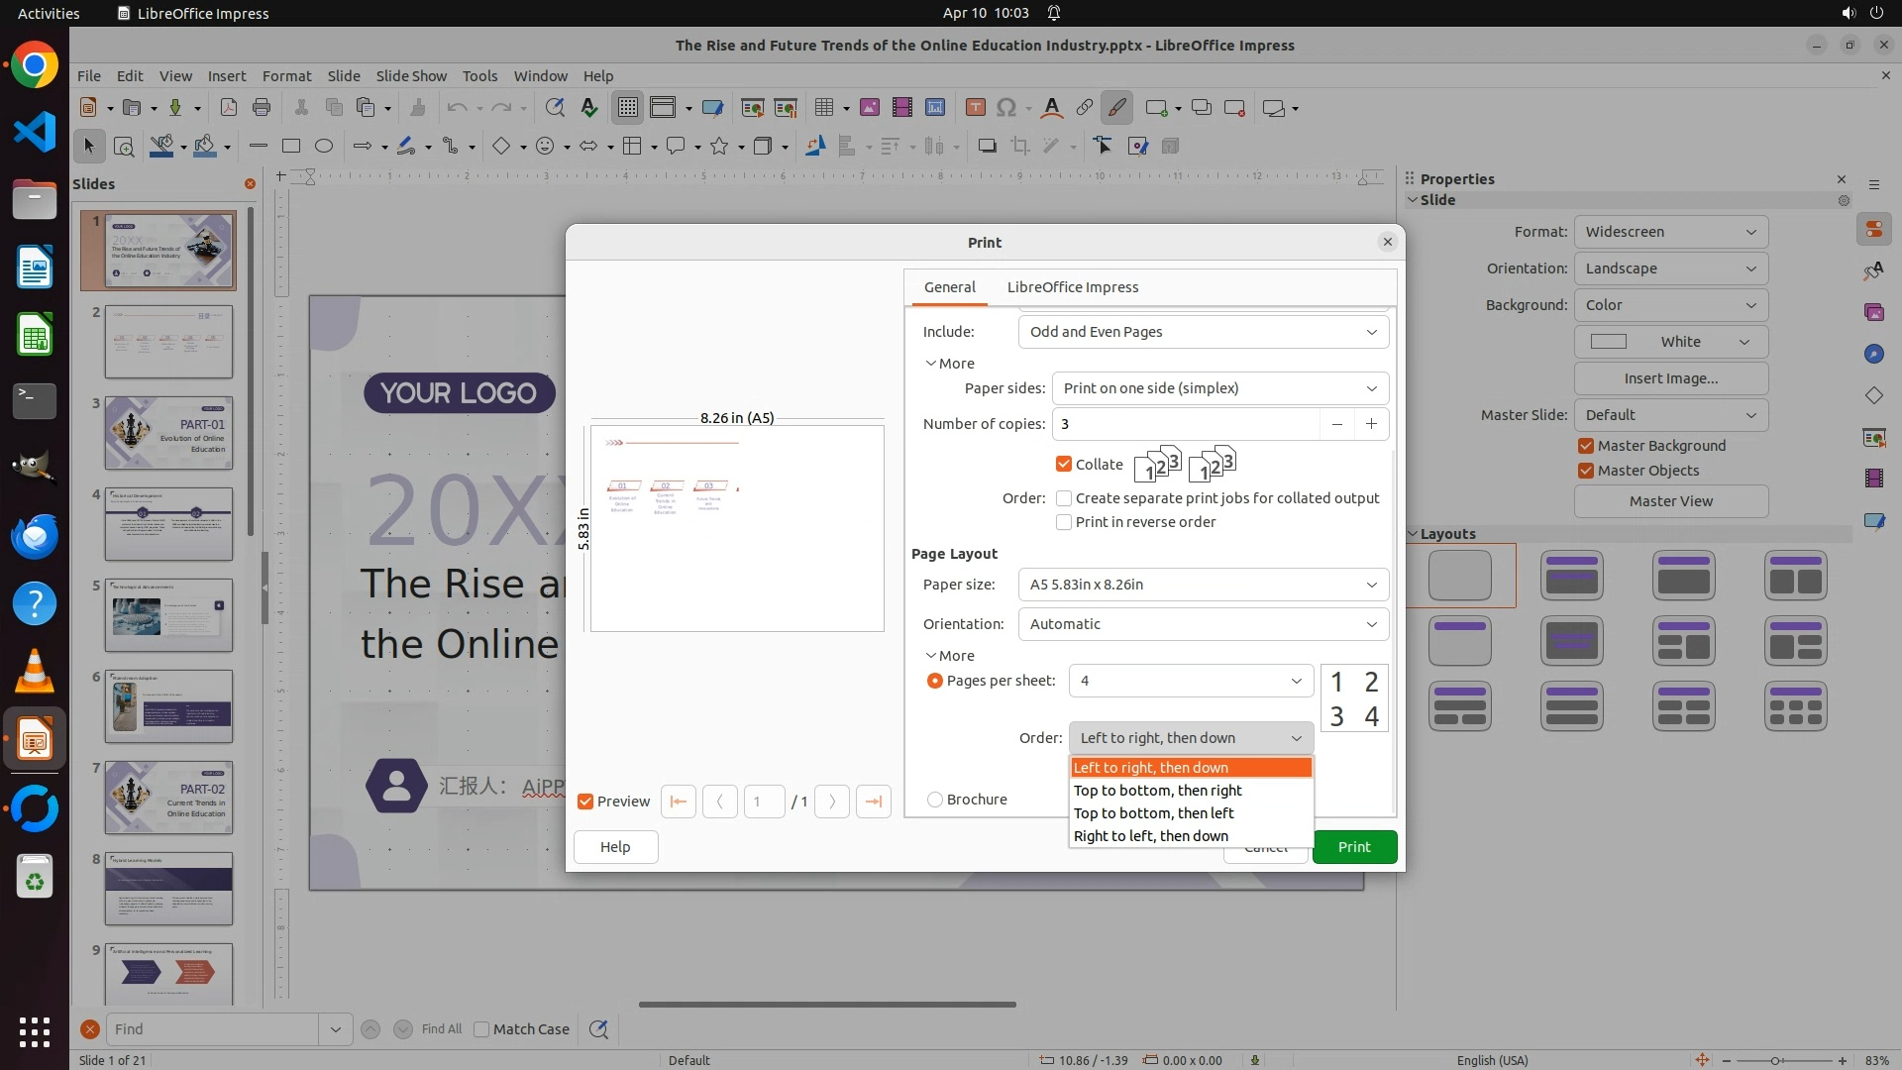The image size is (1902, 1070).
Task: Choose 'Top to bottom, then right' option
Action: tap(1157, 791)
